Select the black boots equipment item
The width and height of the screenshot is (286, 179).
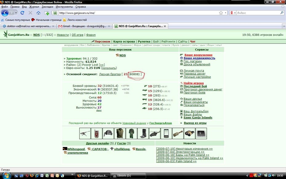pos(143,133)
